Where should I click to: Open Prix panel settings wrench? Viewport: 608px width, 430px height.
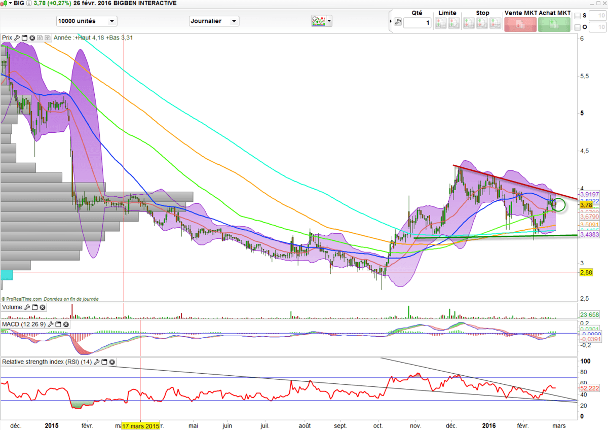tap(17, 38)
